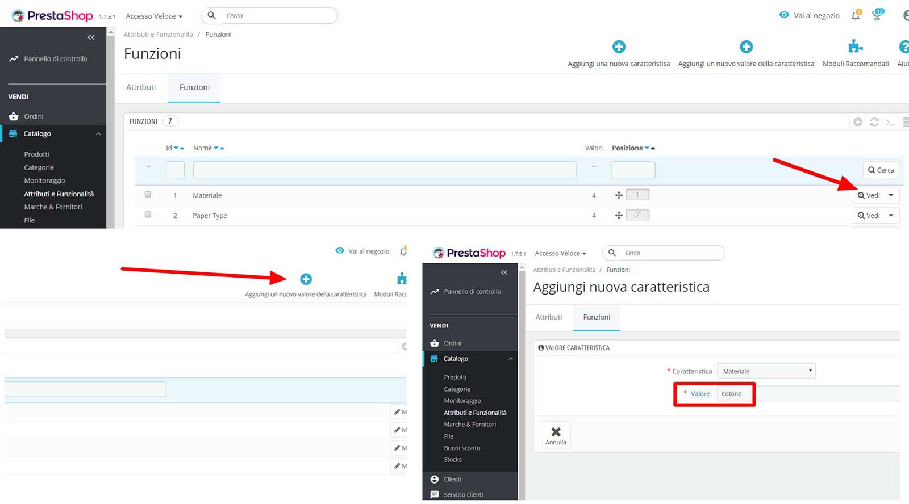Select Funzioni tab on 'Aggiungi nuova caratteristica' page
Viewport: 909px width, 504px height.
click(x=597, y=317)
